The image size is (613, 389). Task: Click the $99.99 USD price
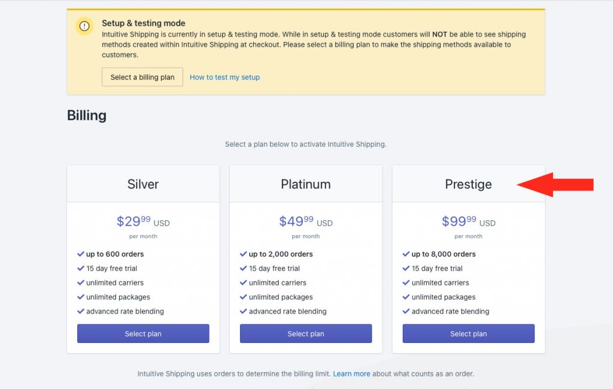tap(468, 221)
